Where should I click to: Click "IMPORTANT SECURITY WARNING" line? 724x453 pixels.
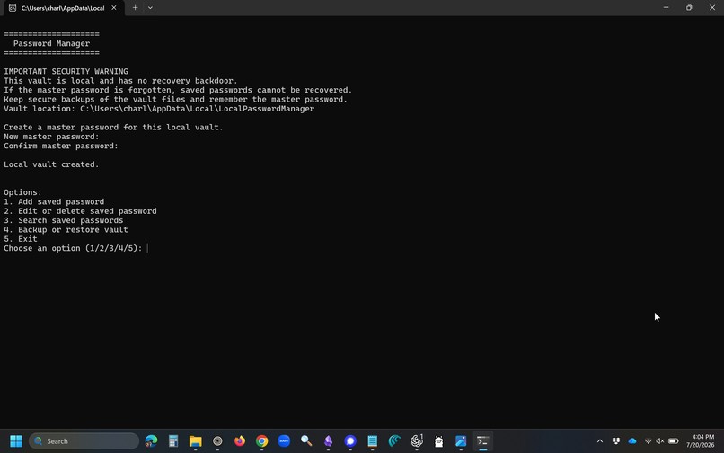tap(66, 71)
